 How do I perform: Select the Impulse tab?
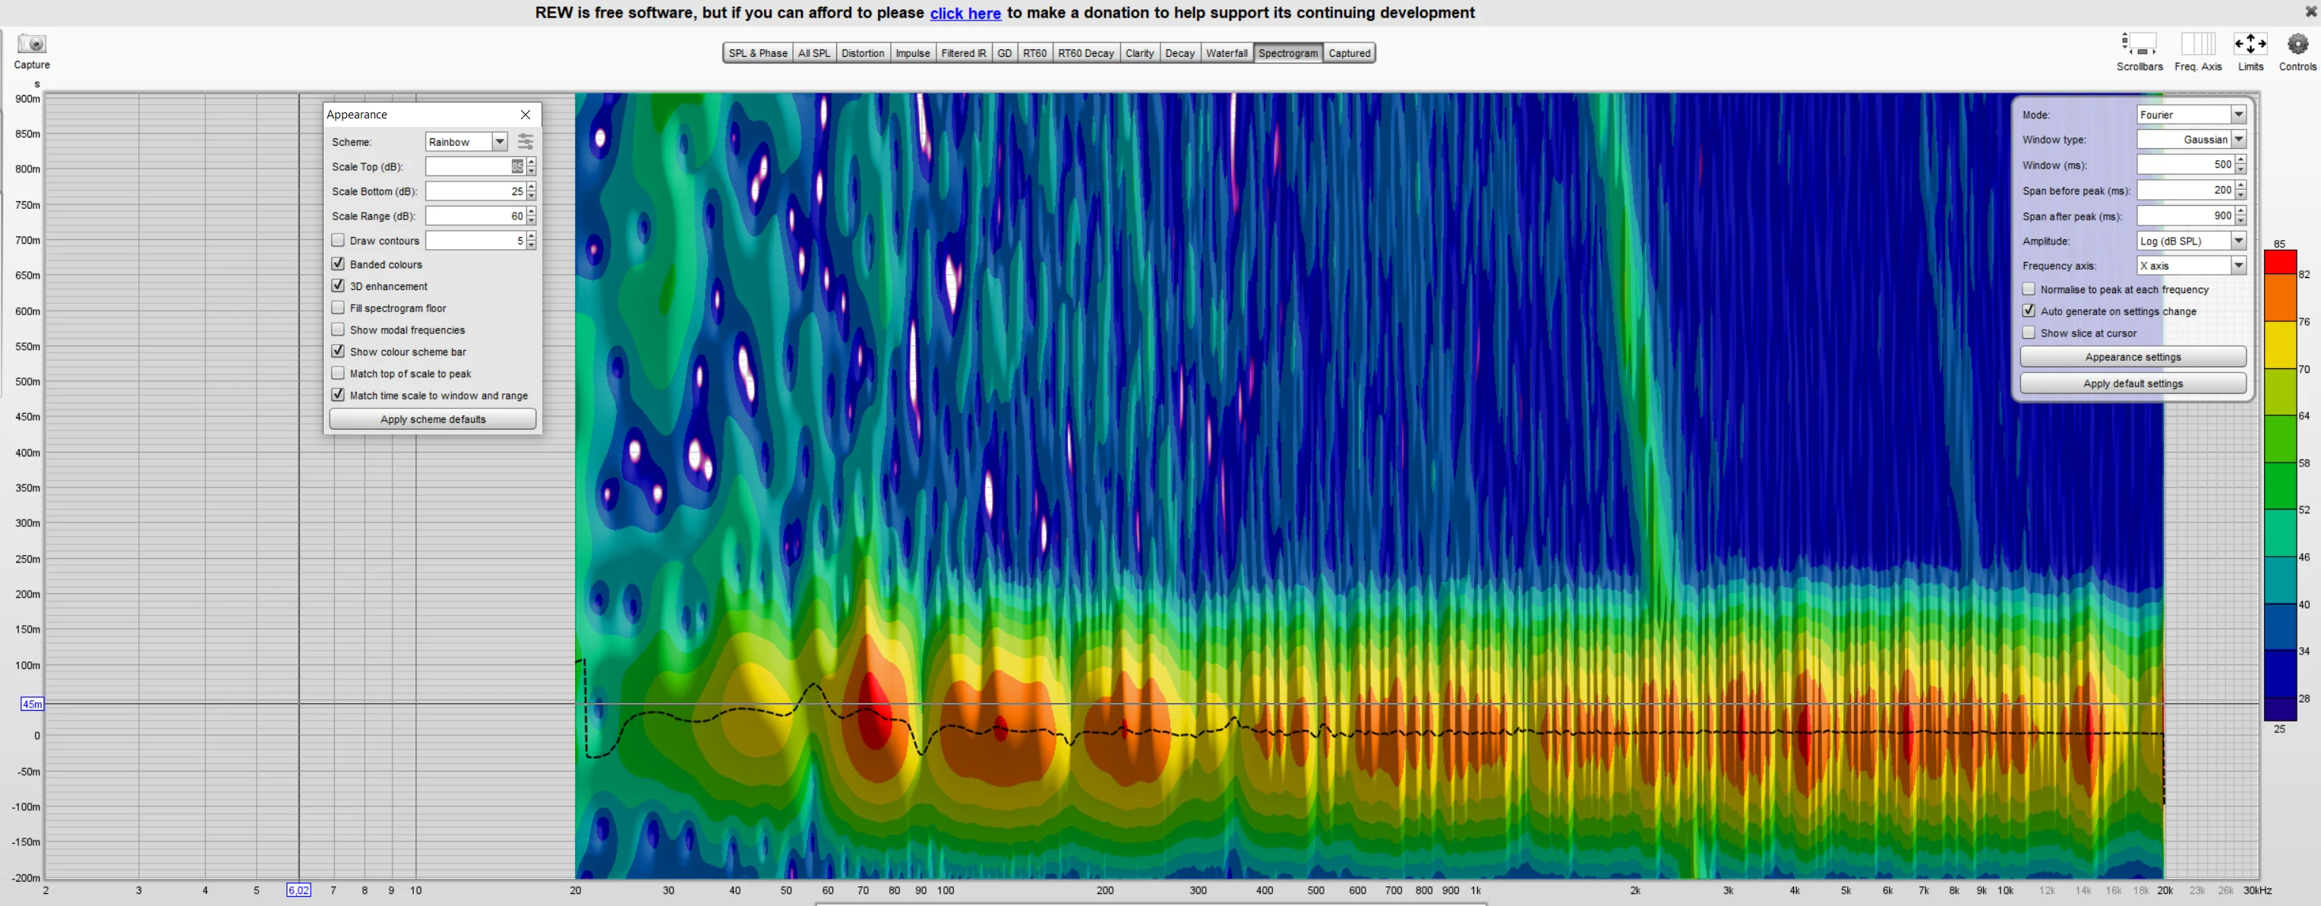pyautogui.click(x=912, y=53)
